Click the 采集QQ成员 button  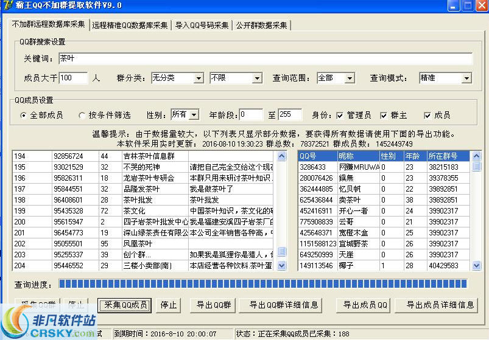(x=125, y=305)
